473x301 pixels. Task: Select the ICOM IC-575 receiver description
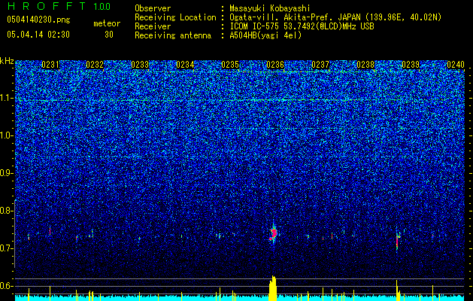coord(302,26)
